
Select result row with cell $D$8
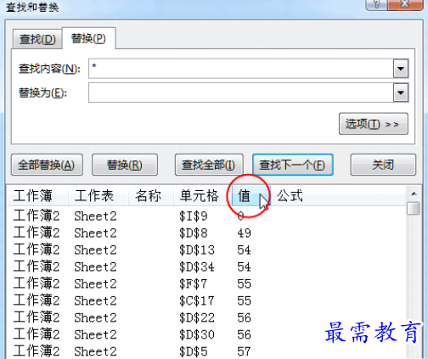[x=206, y=233]
